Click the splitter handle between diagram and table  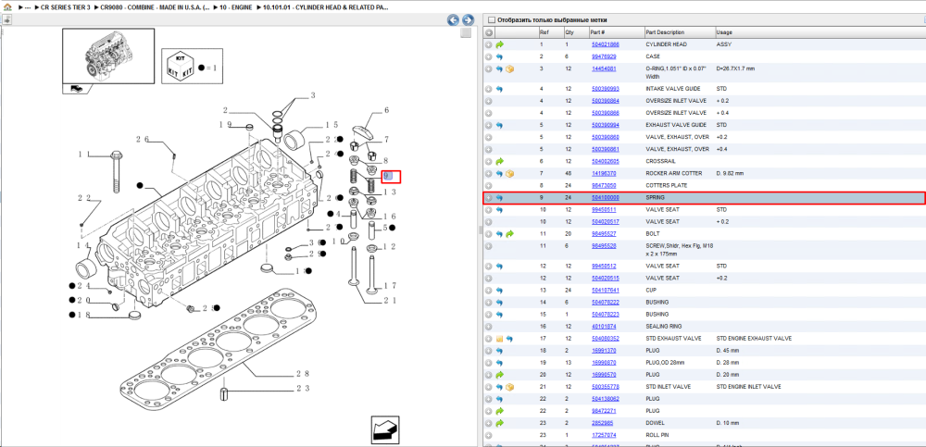(x=480, y=230)
